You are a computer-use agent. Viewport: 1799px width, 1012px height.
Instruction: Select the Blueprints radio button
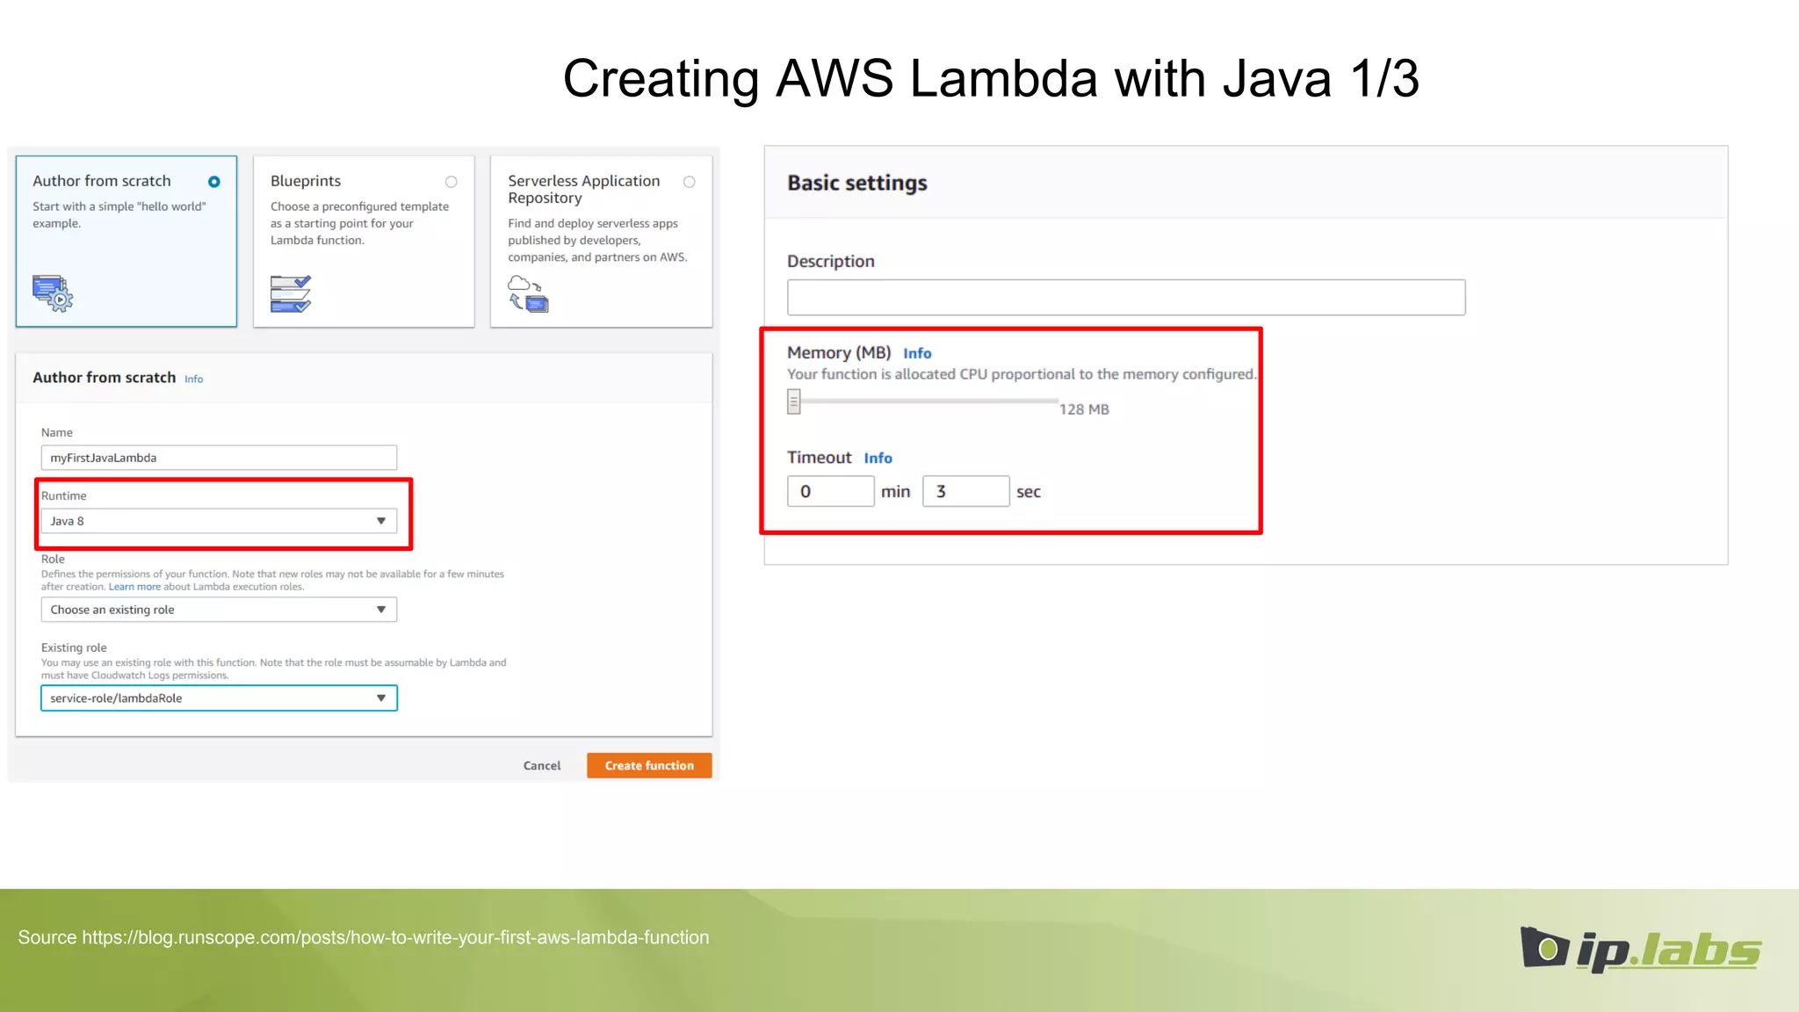pyautogui.click(x=452, y=182)
